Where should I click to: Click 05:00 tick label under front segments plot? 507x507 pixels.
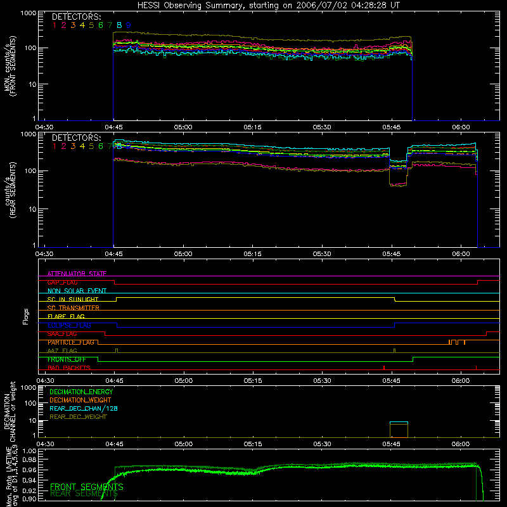(x=183, y=127)
